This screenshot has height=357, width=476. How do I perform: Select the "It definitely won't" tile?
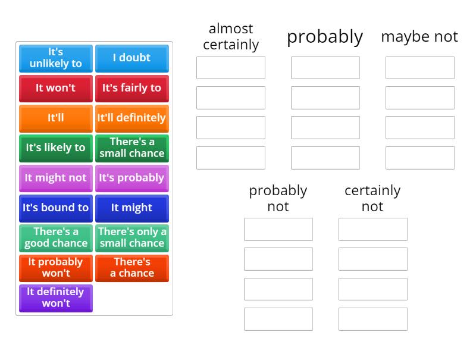55,298
